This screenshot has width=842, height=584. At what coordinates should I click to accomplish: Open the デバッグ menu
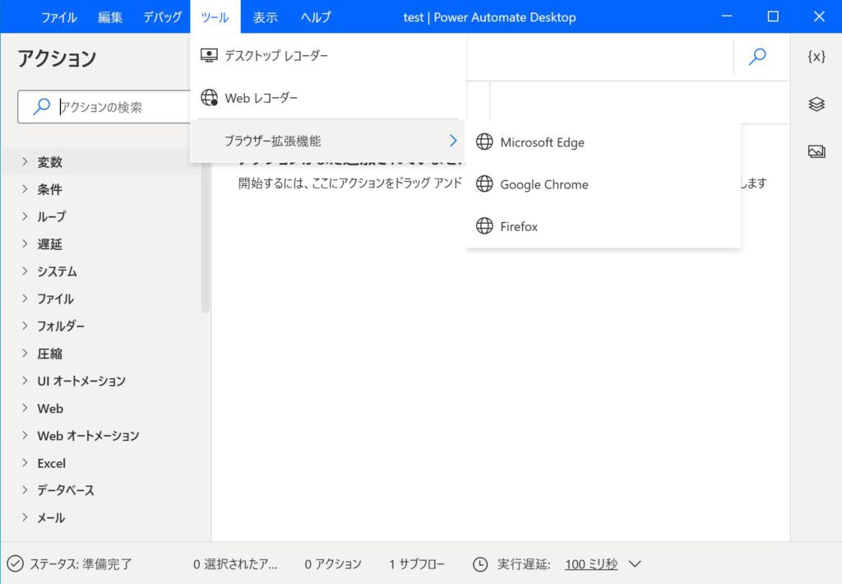pos(162,17)
